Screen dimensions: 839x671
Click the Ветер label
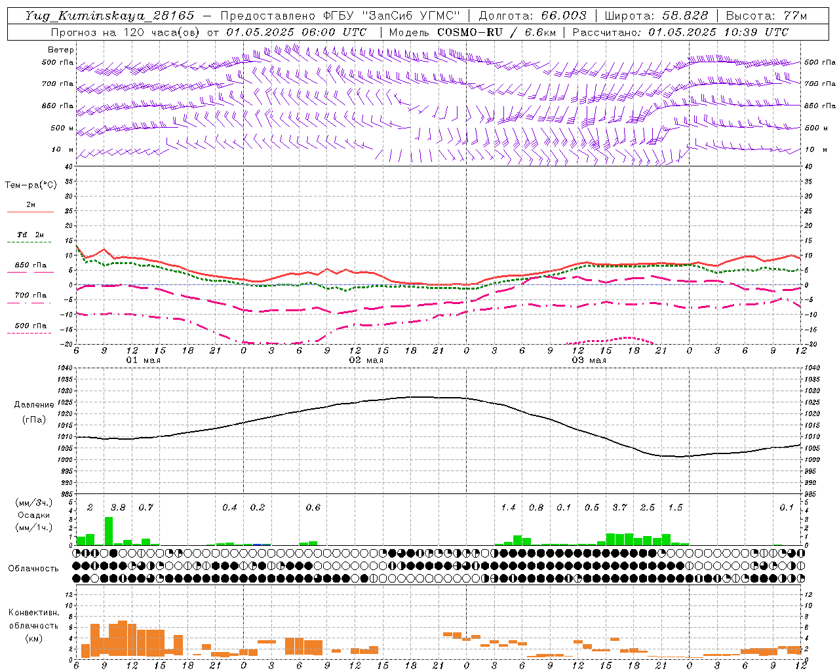[x=61, y=50]
